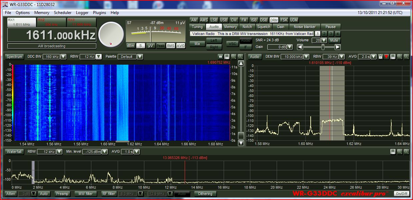Click the Spectrum button
This screenshot has height=200, width=413.
[14, 57]
